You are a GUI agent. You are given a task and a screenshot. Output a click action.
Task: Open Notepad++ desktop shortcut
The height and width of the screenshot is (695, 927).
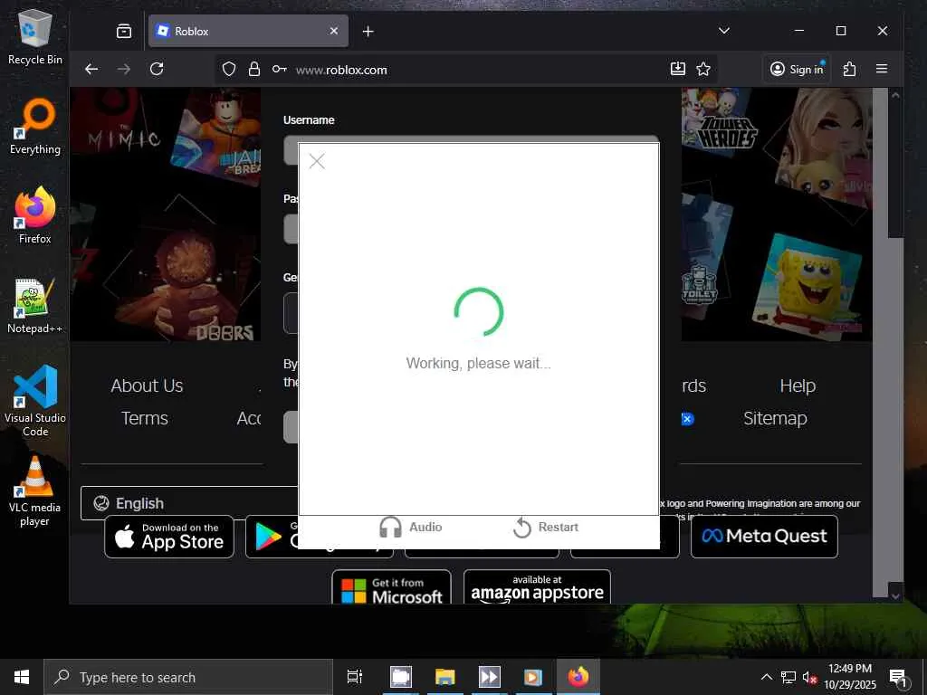pos(35,306)
